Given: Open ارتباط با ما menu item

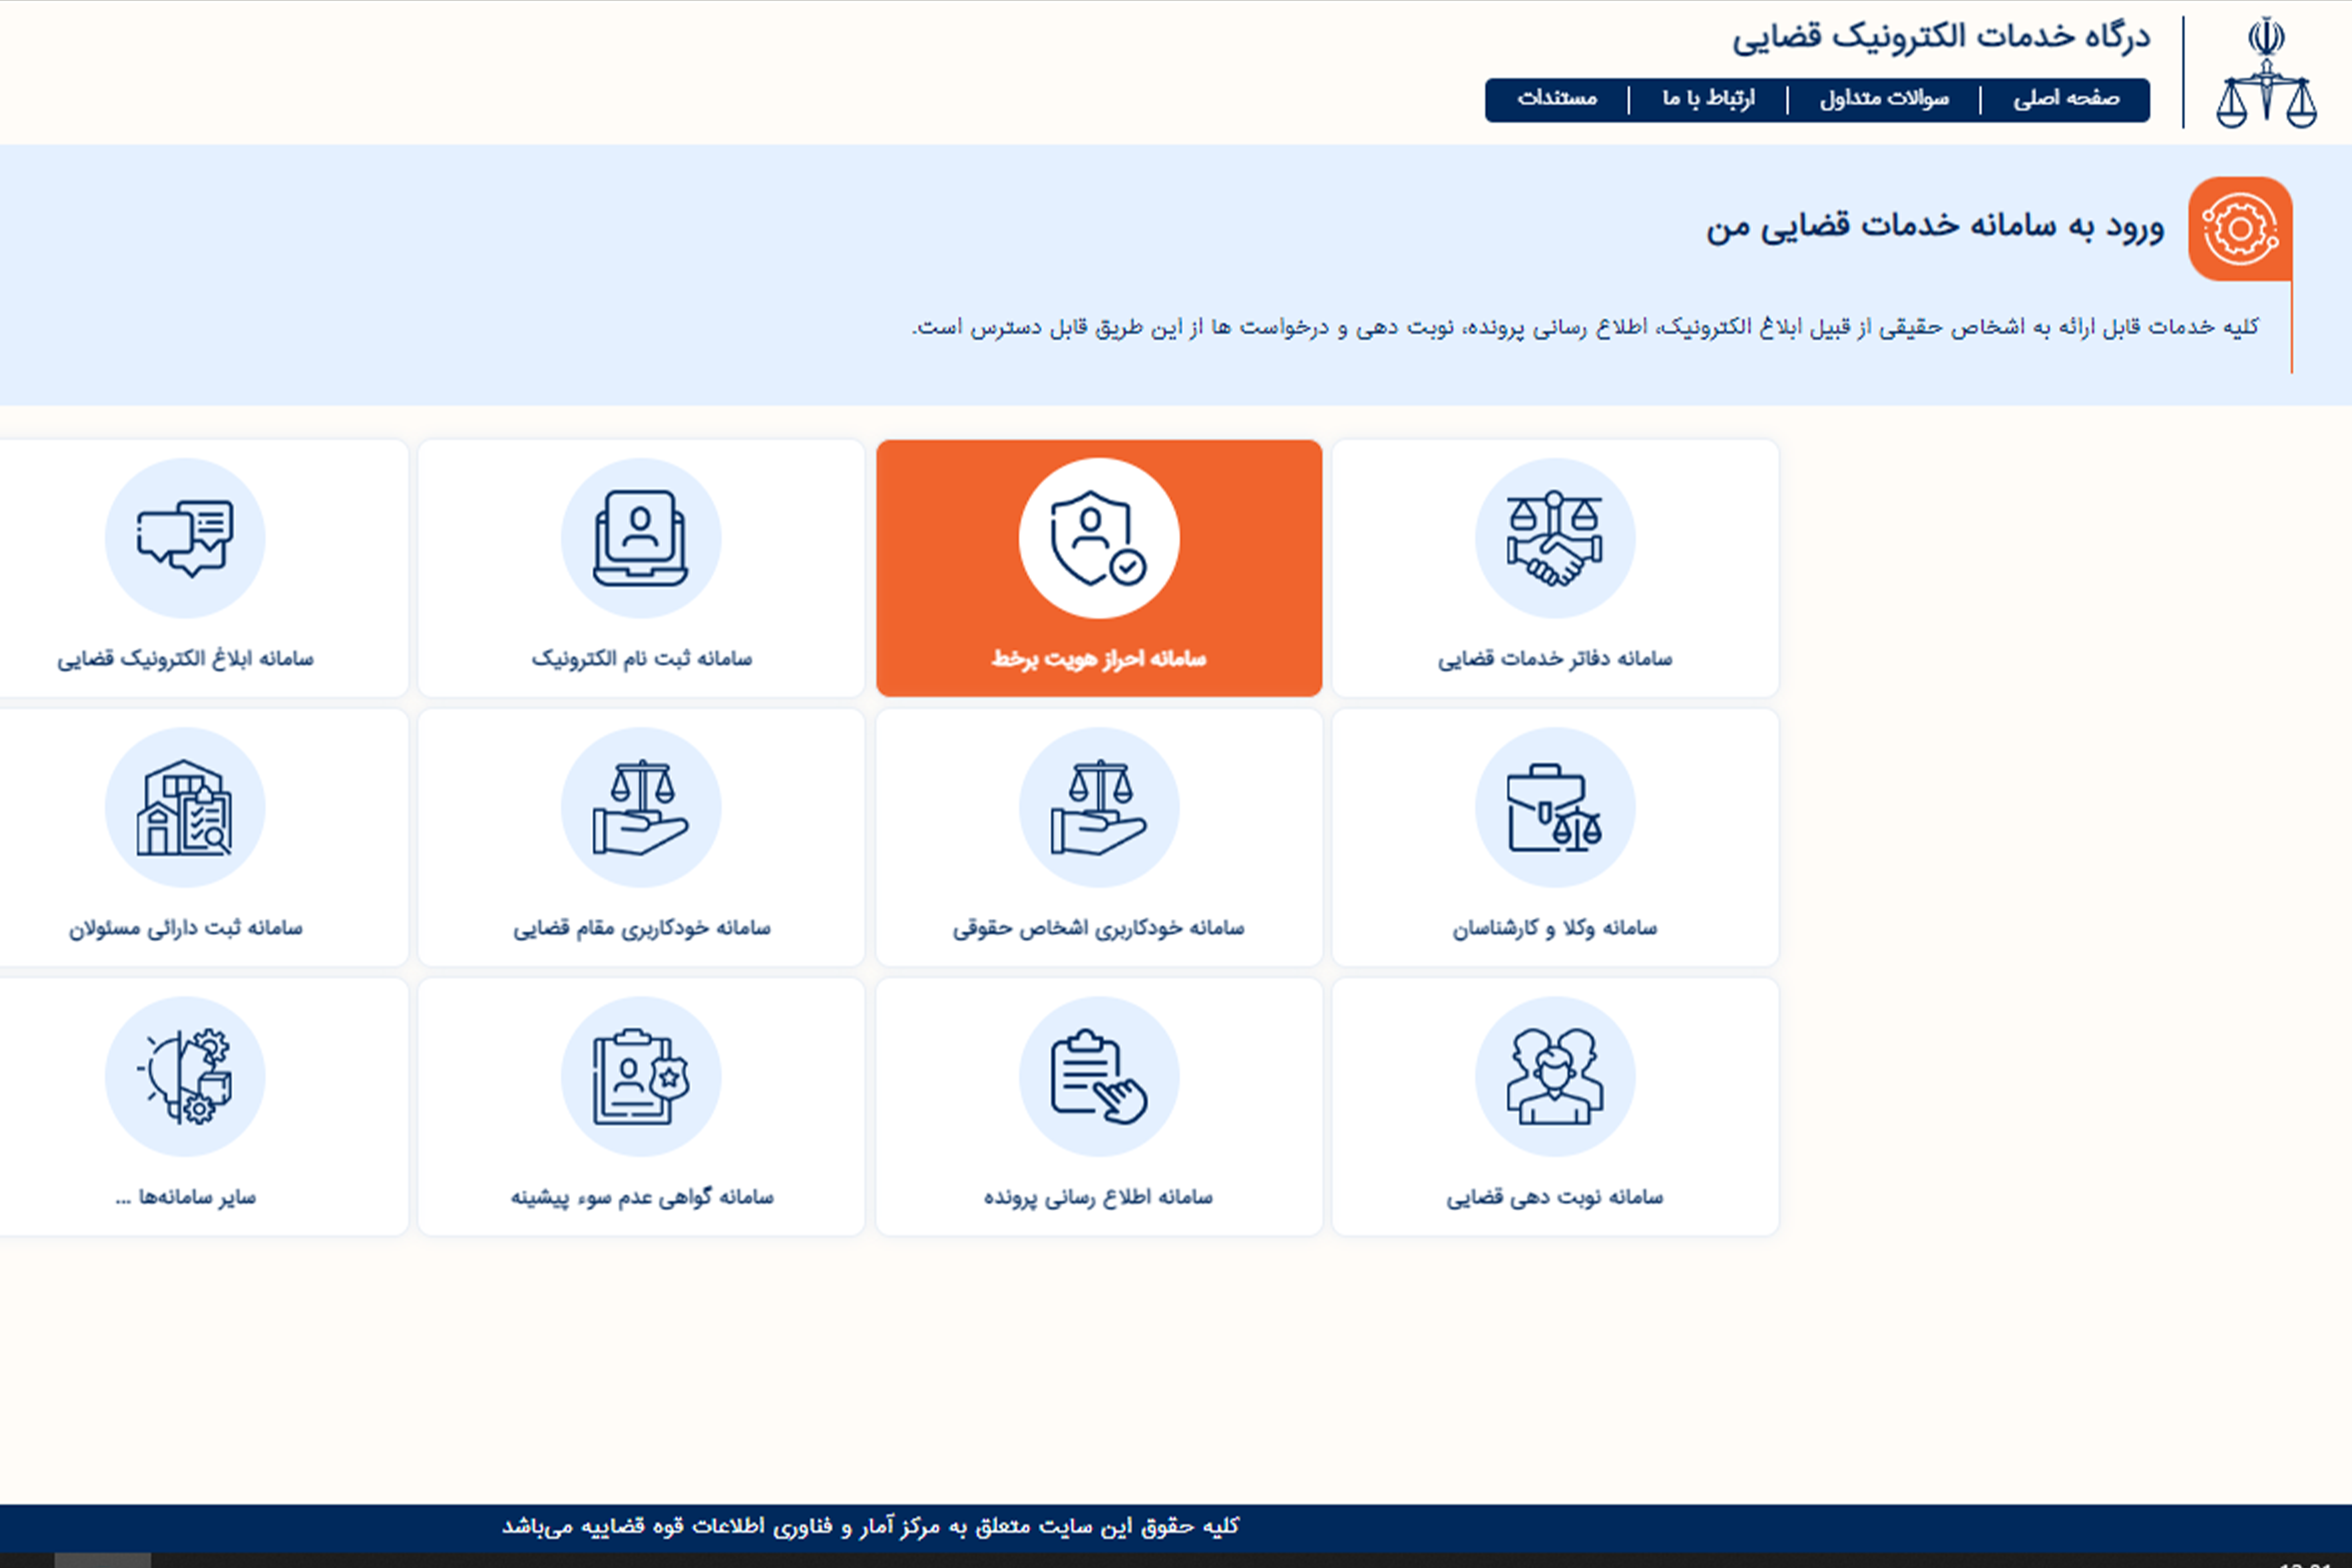Looking at the screenshot, I should click(1708, 99).
